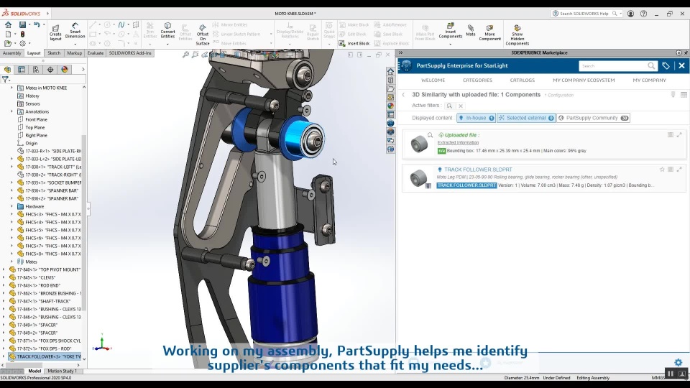The height and width of the screenshot is (388, 690).
Task: Remove the active filter with X
Action: pyautogui.click(x=460, y=106)
